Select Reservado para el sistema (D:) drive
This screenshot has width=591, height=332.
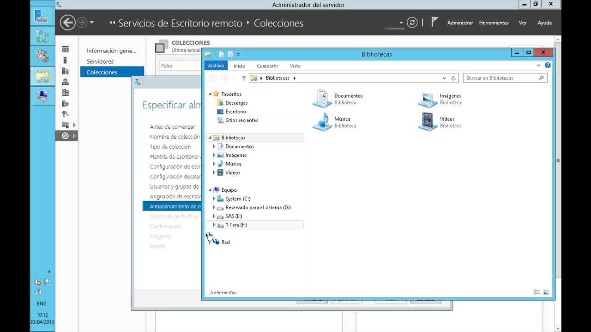pyautogui.click(x=258, y=207)
